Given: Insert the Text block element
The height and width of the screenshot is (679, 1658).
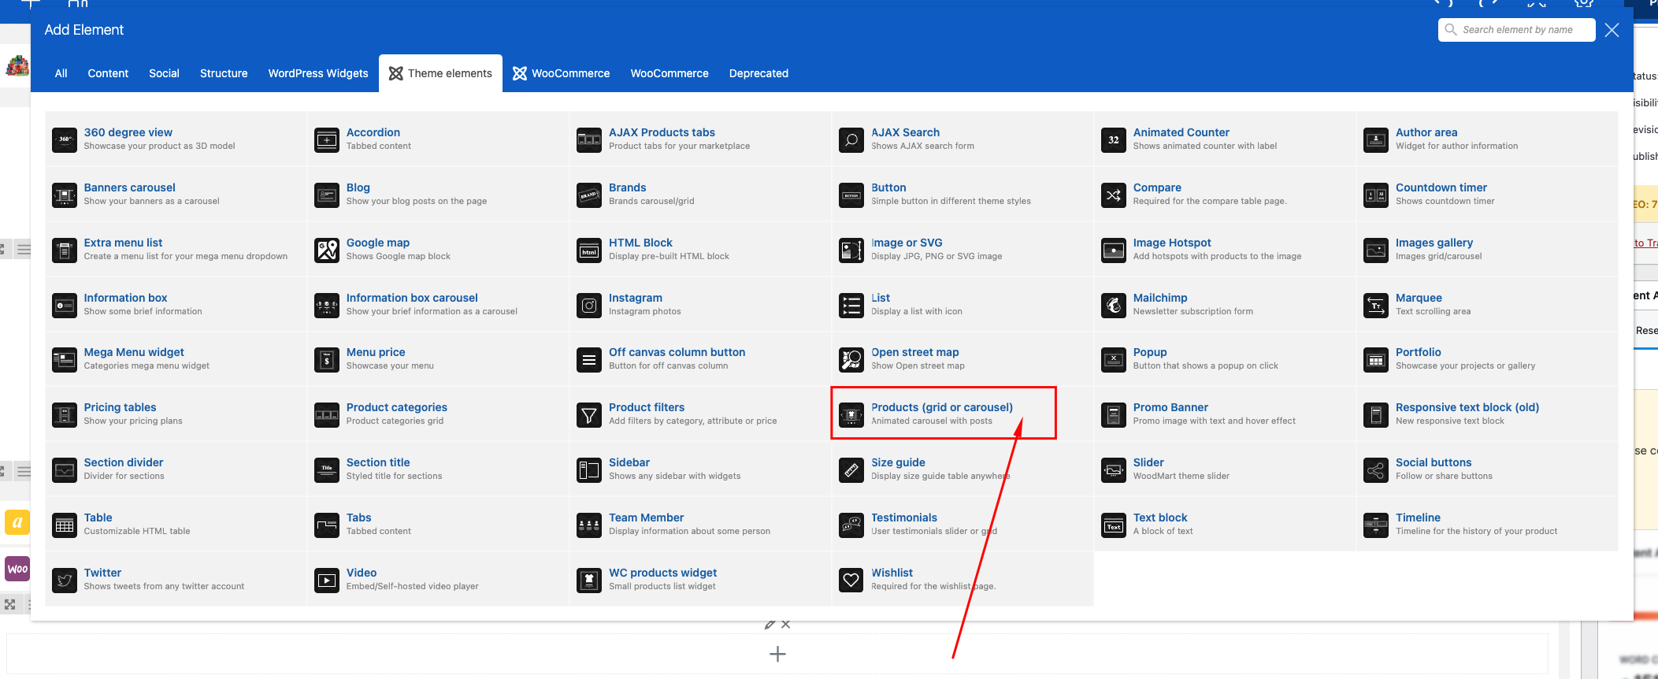Looking at the screenshot, I should (1225, 524).
